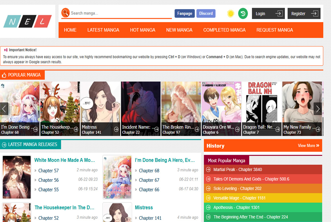This screenshot has height=222, width=331.
Task: Advance popular manga carousel to the right
Action: click(x=318, y=109)
